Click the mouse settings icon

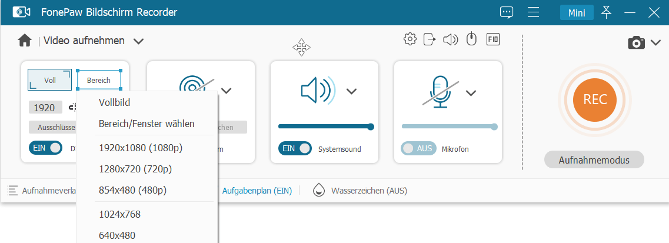(471, 39)
